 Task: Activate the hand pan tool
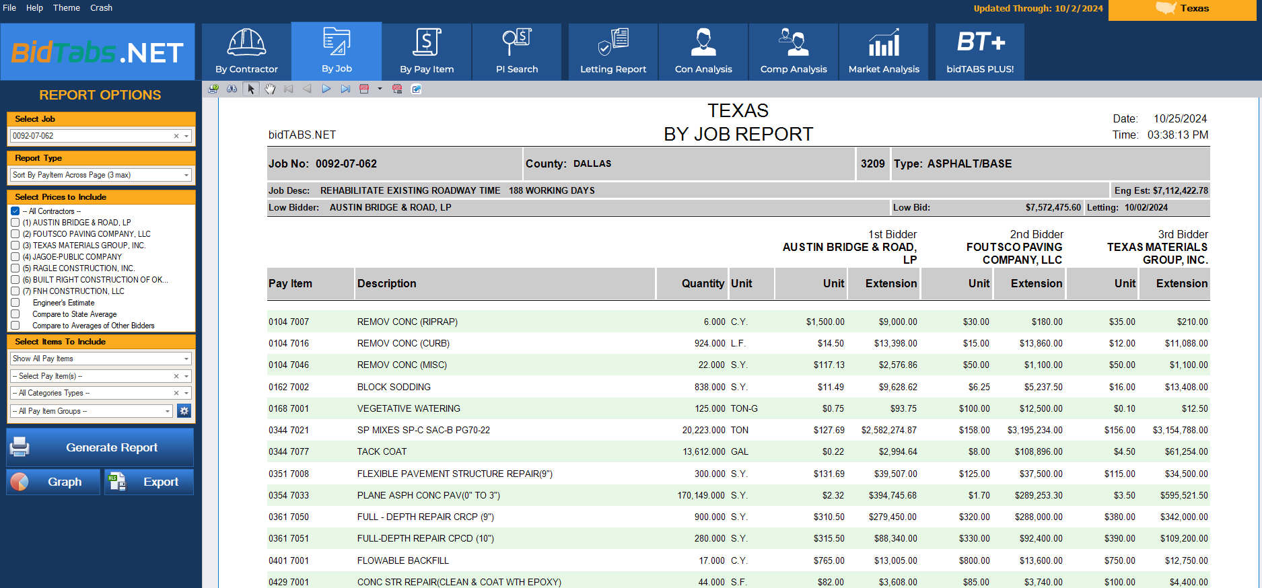tap(270, 89)
